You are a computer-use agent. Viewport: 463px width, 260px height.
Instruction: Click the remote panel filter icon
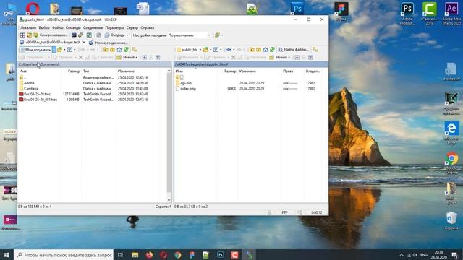coord(216,50)
